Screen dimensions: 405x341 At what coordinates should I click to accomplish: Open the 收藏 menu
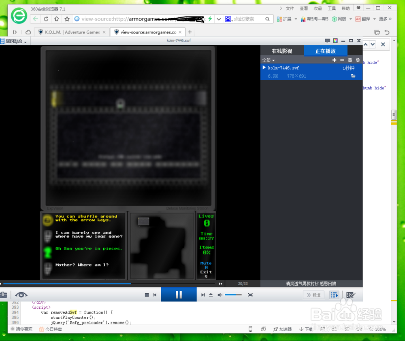click(x=318, y=8)
